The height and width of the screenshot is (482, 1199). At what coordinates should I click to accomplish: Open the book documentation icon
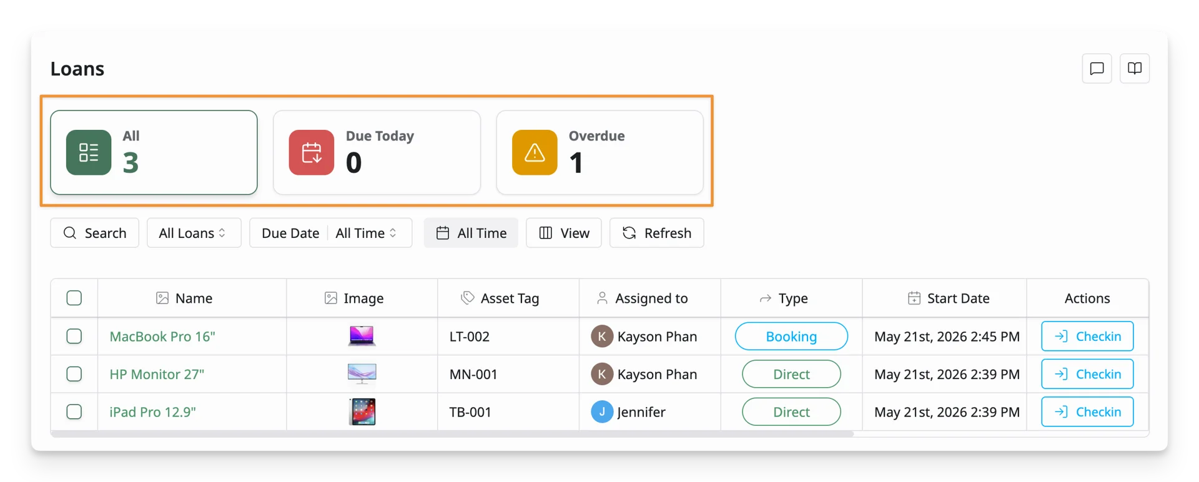(x=1135, y=69)
